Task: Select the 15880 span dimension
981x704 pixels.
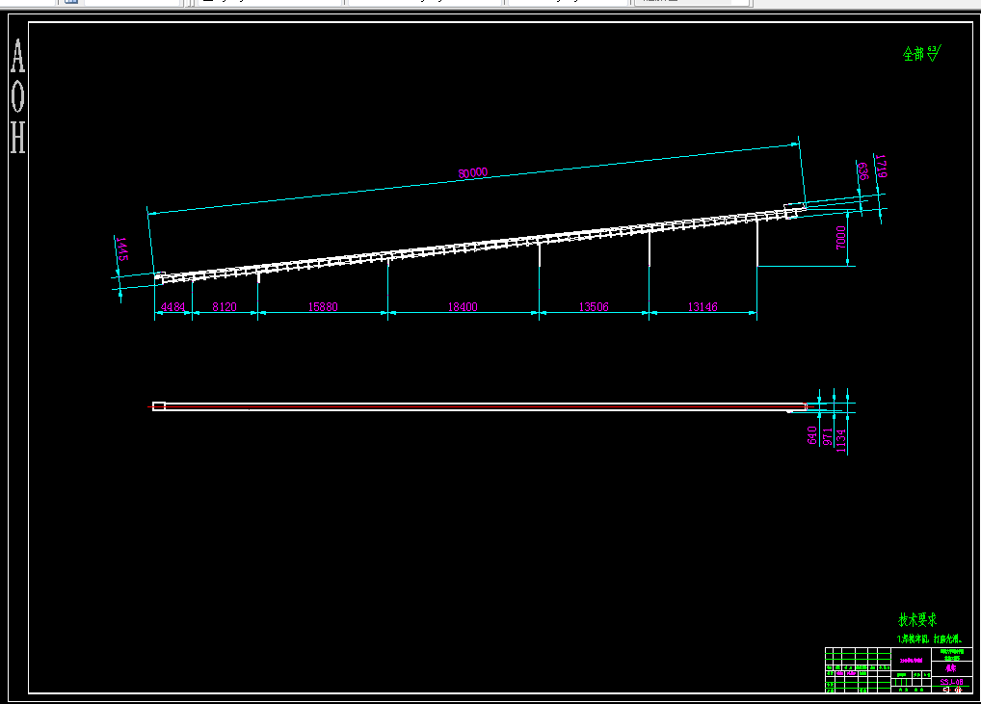Action: [323, 307]
